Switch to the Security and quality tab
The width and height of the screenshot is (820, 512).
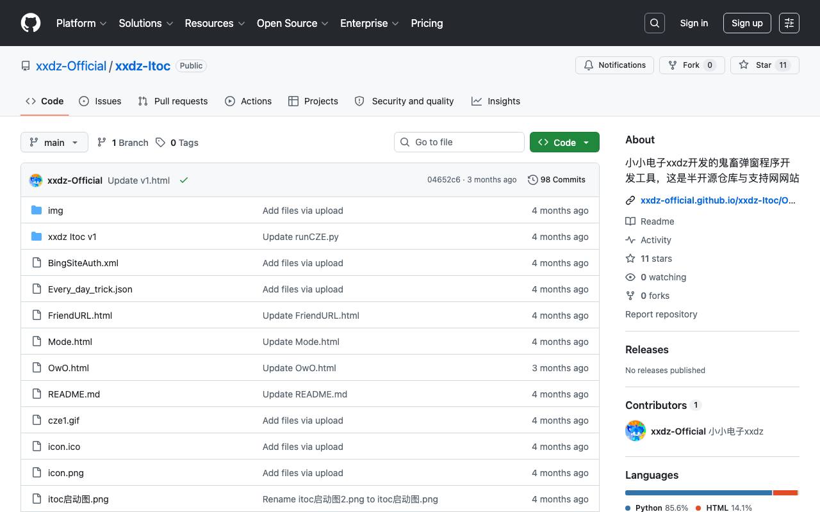(404, 101)
